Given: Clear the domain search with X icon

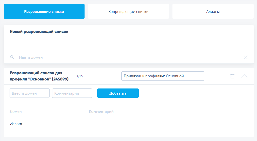Looking at the screenshot, I should 246,57.
